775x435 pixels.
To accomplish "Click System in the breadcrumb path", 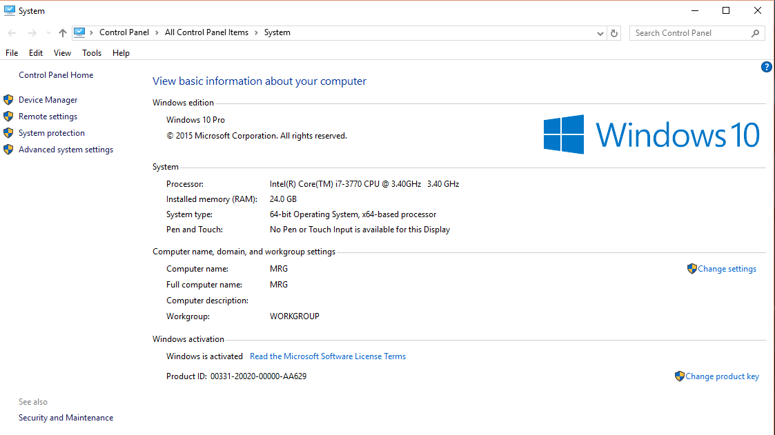I will (277, 32).
